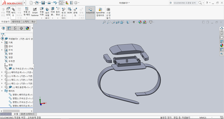Switch to the 레이아웃 tab
Screen dimensions: 224x119
[16, 22]
